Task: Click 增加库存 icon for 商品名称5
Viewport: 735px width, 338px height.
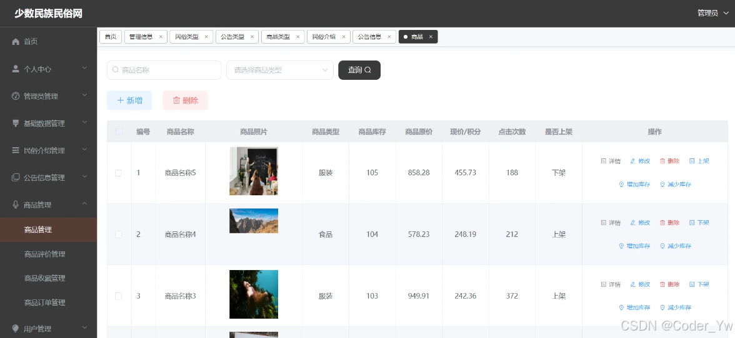Action: [x=621, y=184]
